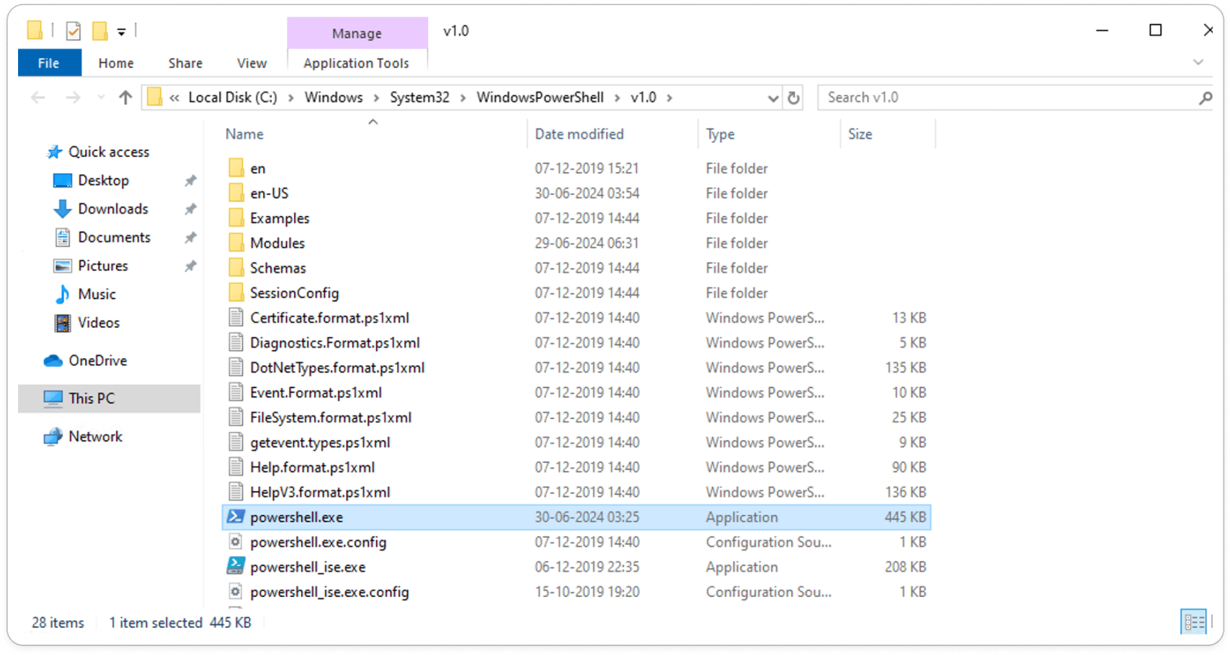Go up one folder level

click(125, 97)
